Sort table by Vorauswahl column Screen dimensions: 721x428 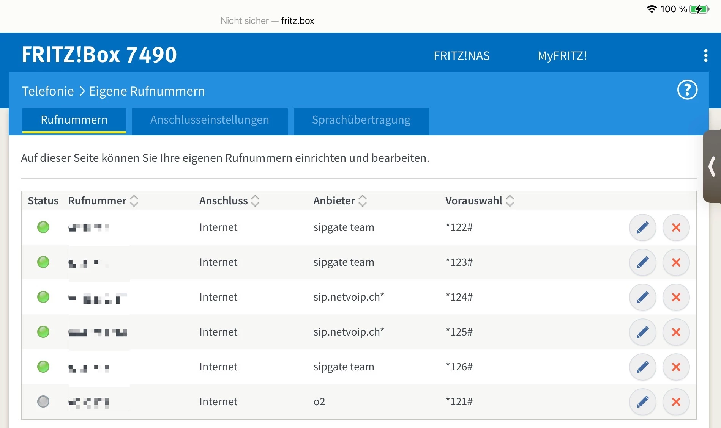(510, 201)
